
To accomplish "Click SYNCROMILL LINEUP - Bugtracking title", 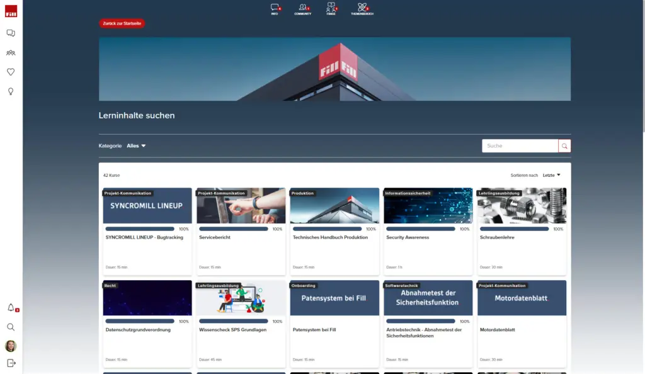I will tap(144, 237).
